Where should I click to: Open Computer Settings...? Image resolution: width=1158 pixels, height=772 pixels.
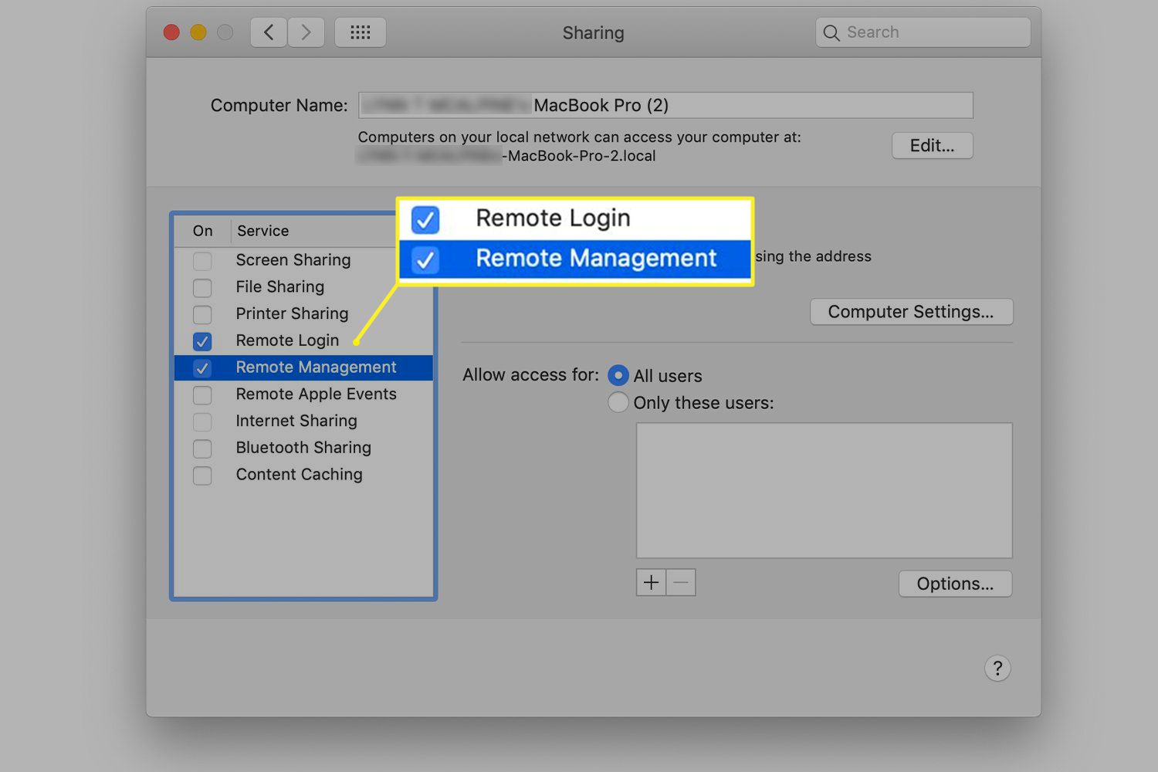click(x=911, y=312)
